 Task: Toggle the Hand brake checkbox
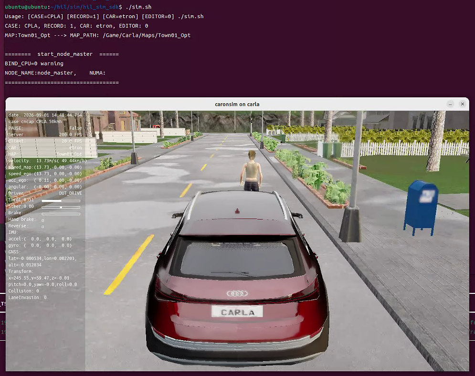tap(42, 220)
